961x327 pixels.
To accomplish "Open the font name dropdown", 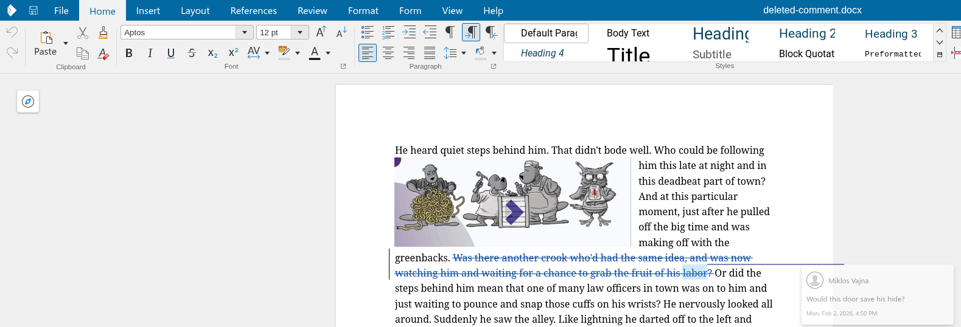I will point(245,33).
